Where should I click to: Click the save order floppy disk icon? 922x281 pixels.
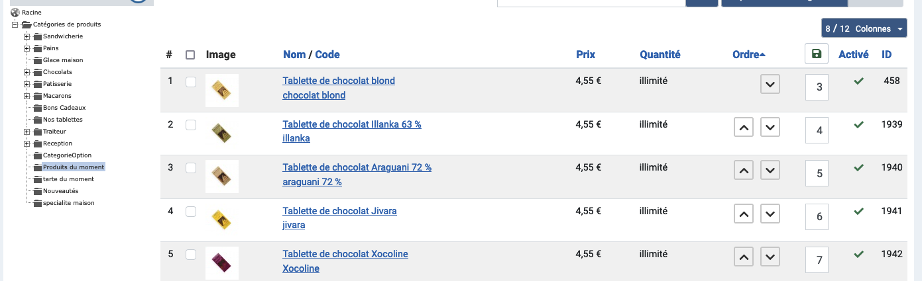816,54
